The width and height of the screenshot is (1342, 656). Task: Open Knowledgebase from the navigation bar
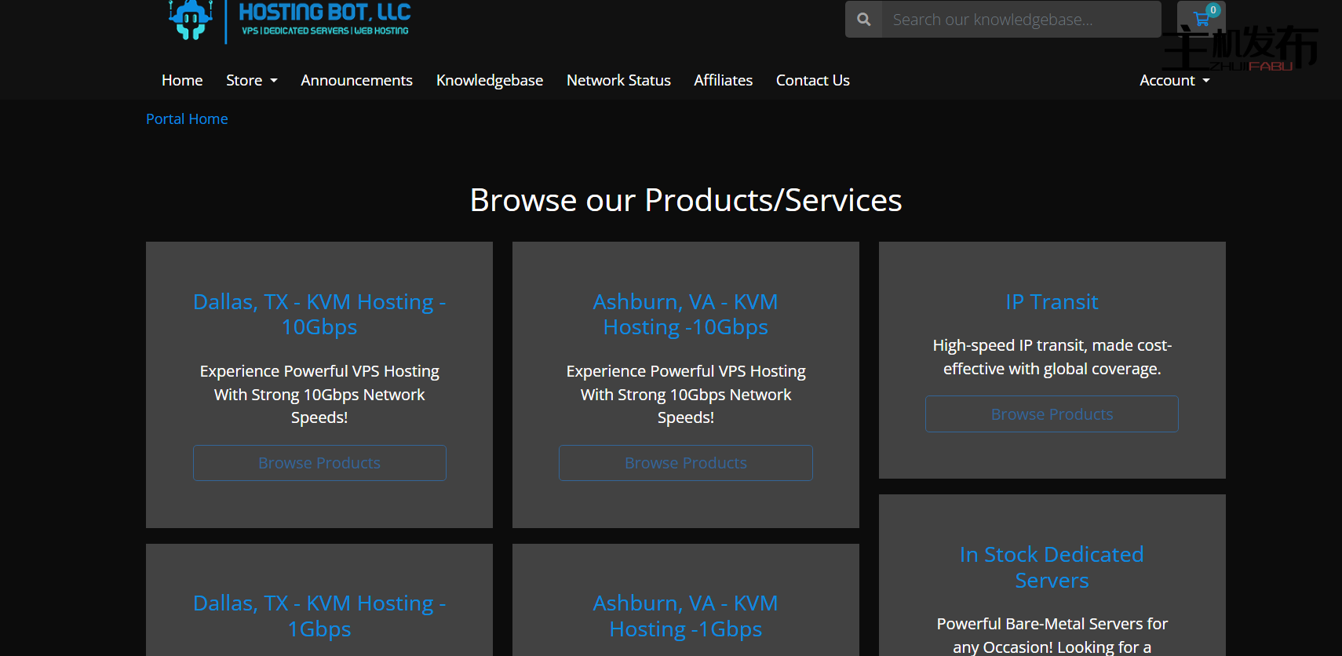click(x=490, y=80)
